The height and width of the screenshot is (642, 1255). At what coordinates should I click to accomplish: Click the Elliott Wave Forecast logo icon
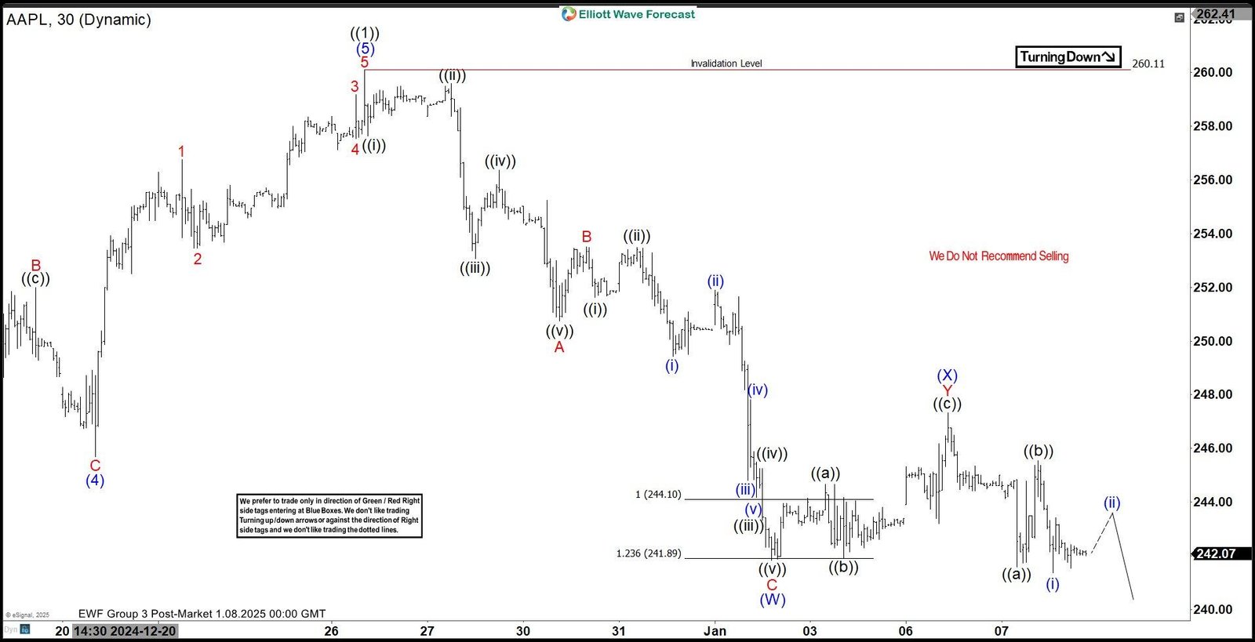[x=569, y=14]
